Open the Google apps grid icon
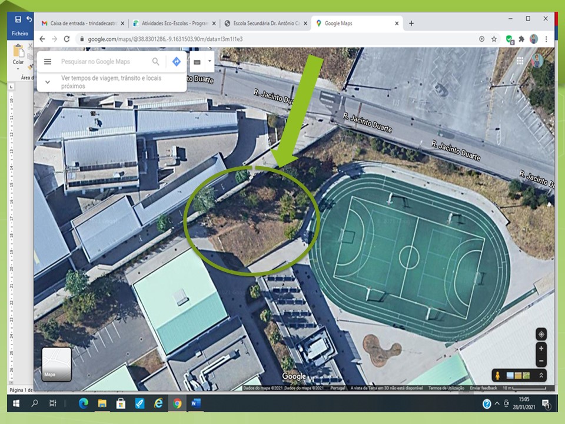 [x=520, y=61]
